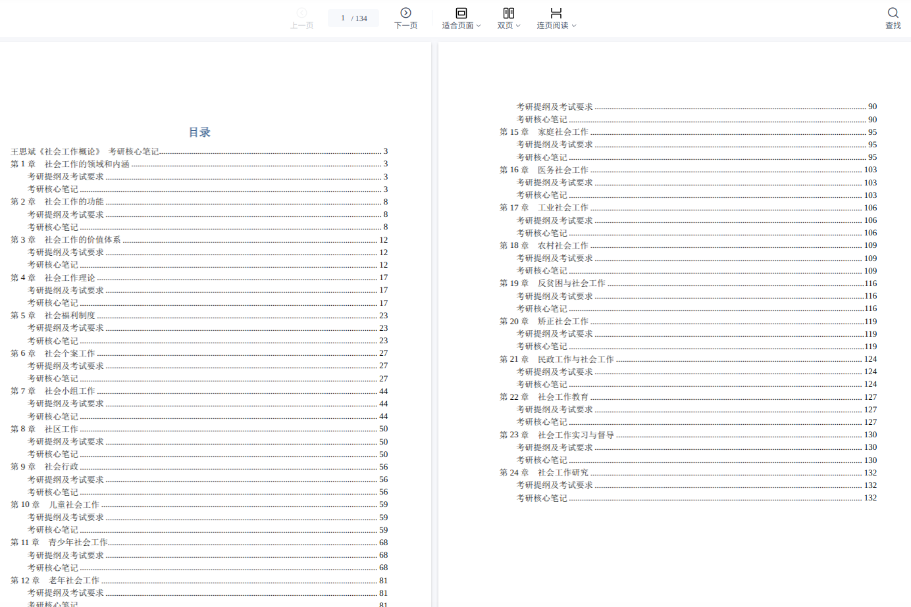Click the fit-to-page icon
911x607 pixels.
pyautogui.click(x=461, y=12)
